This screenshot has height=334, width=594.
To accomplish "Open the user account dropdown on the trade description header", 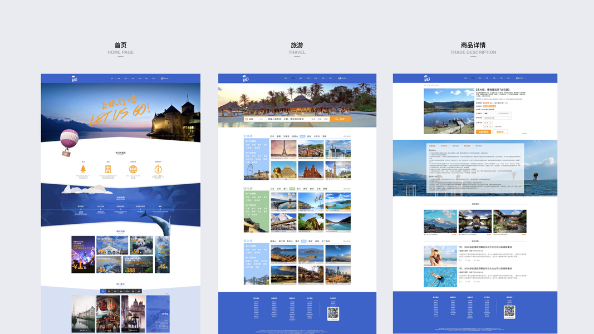I will pos(521,78).
